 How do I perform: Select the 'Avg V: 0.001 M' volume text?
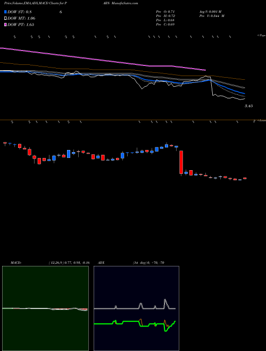tap(210, 12)
